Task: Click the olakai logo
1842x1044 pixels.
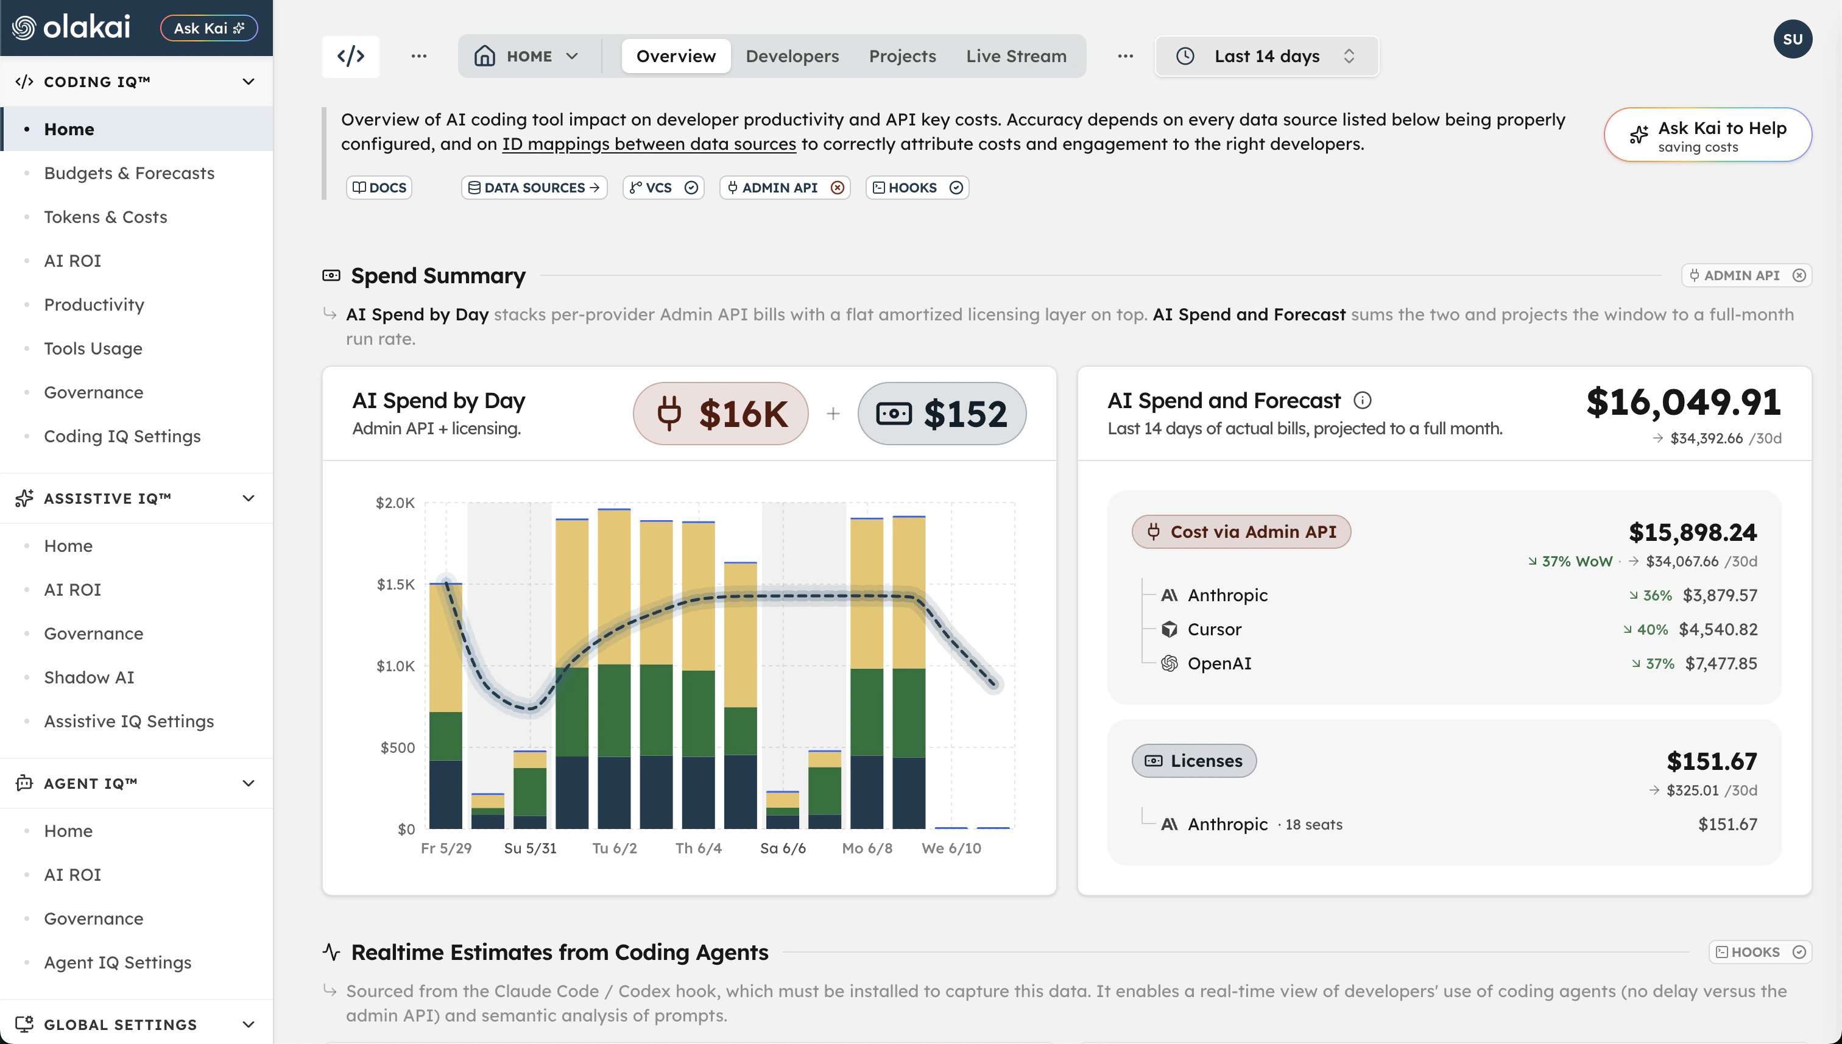Action: coord(71,27)
